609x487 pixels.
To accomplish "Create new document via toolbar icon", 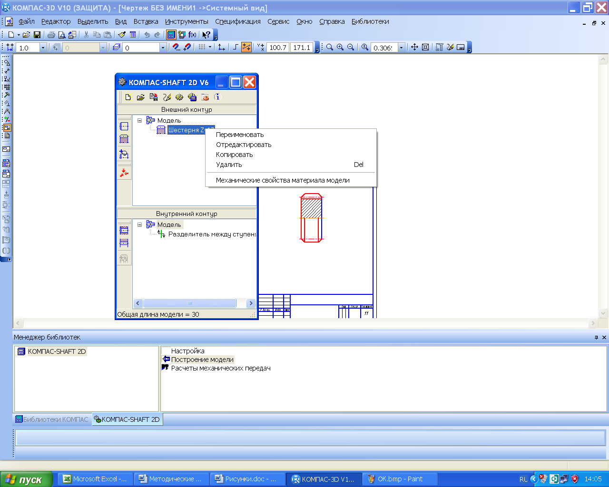I will pyautogui.click(x=11, y=35).
